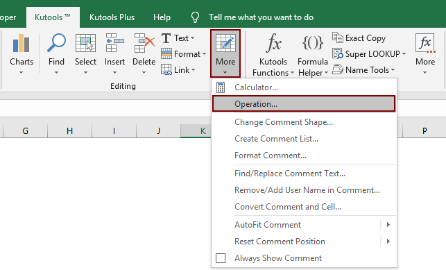Select Format Comment... entry
Image resolution: width=446 pixels, height=270 pixels.
304,155
